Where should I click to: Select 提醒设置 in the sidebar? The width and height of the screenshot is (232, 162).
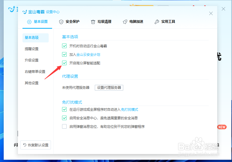tap(32, 49)
